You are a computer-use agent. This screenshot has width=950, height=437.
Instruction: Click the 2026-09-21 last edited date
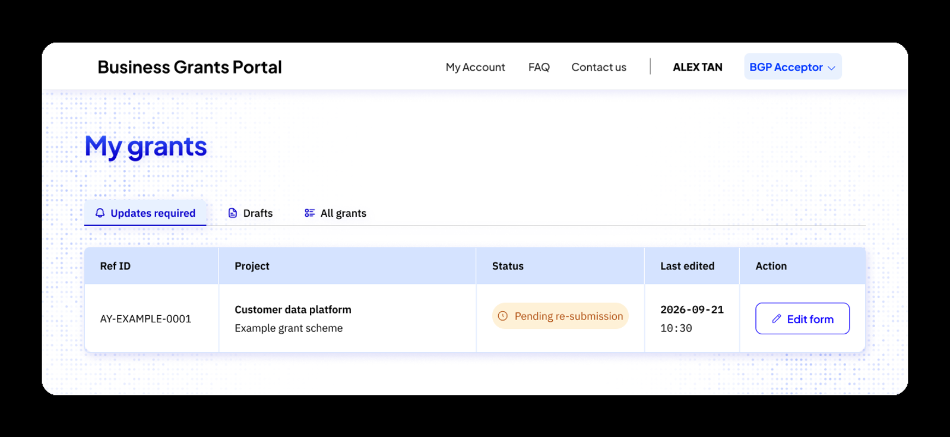coord(692,309)
